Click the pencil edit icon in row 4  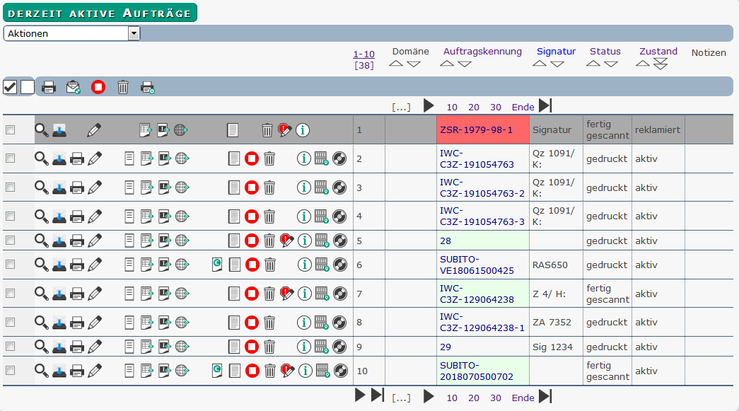(95, 216)
